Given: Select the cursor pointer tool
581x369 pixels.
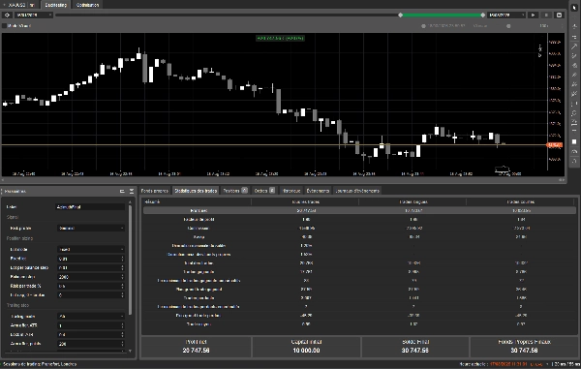Looking at the screenshot, I should [574, 8].
